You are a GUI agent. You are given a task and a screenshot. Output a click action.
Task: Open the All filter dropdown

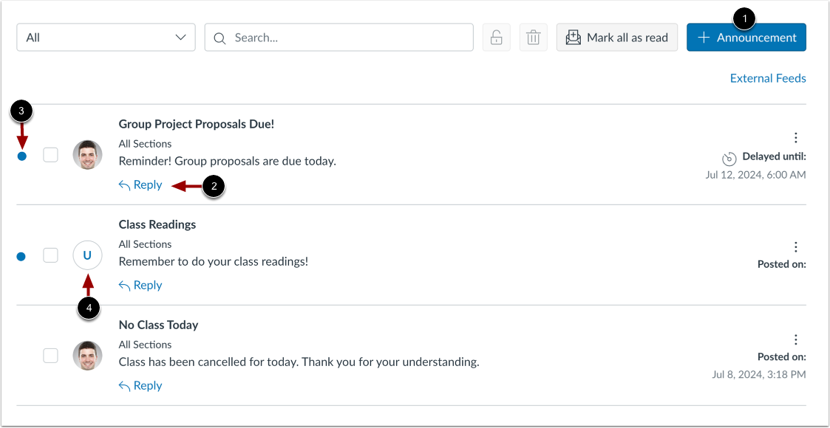pos(105,37)
